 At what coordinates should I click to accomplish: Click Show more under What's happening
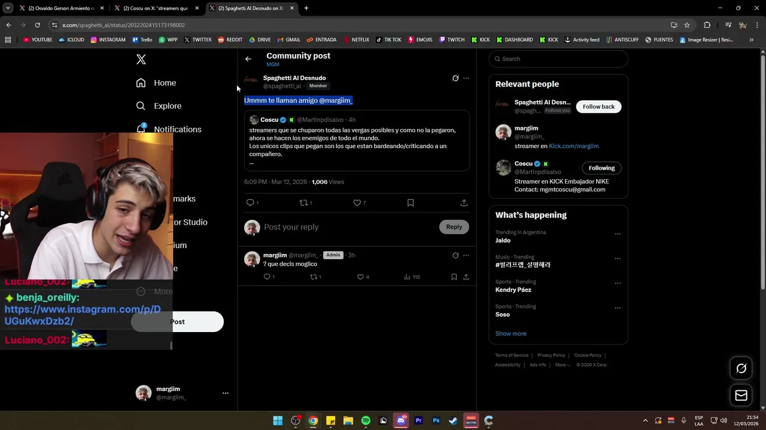(510, 333)
